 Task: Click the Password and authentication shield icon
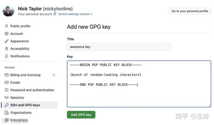(7, 90)
